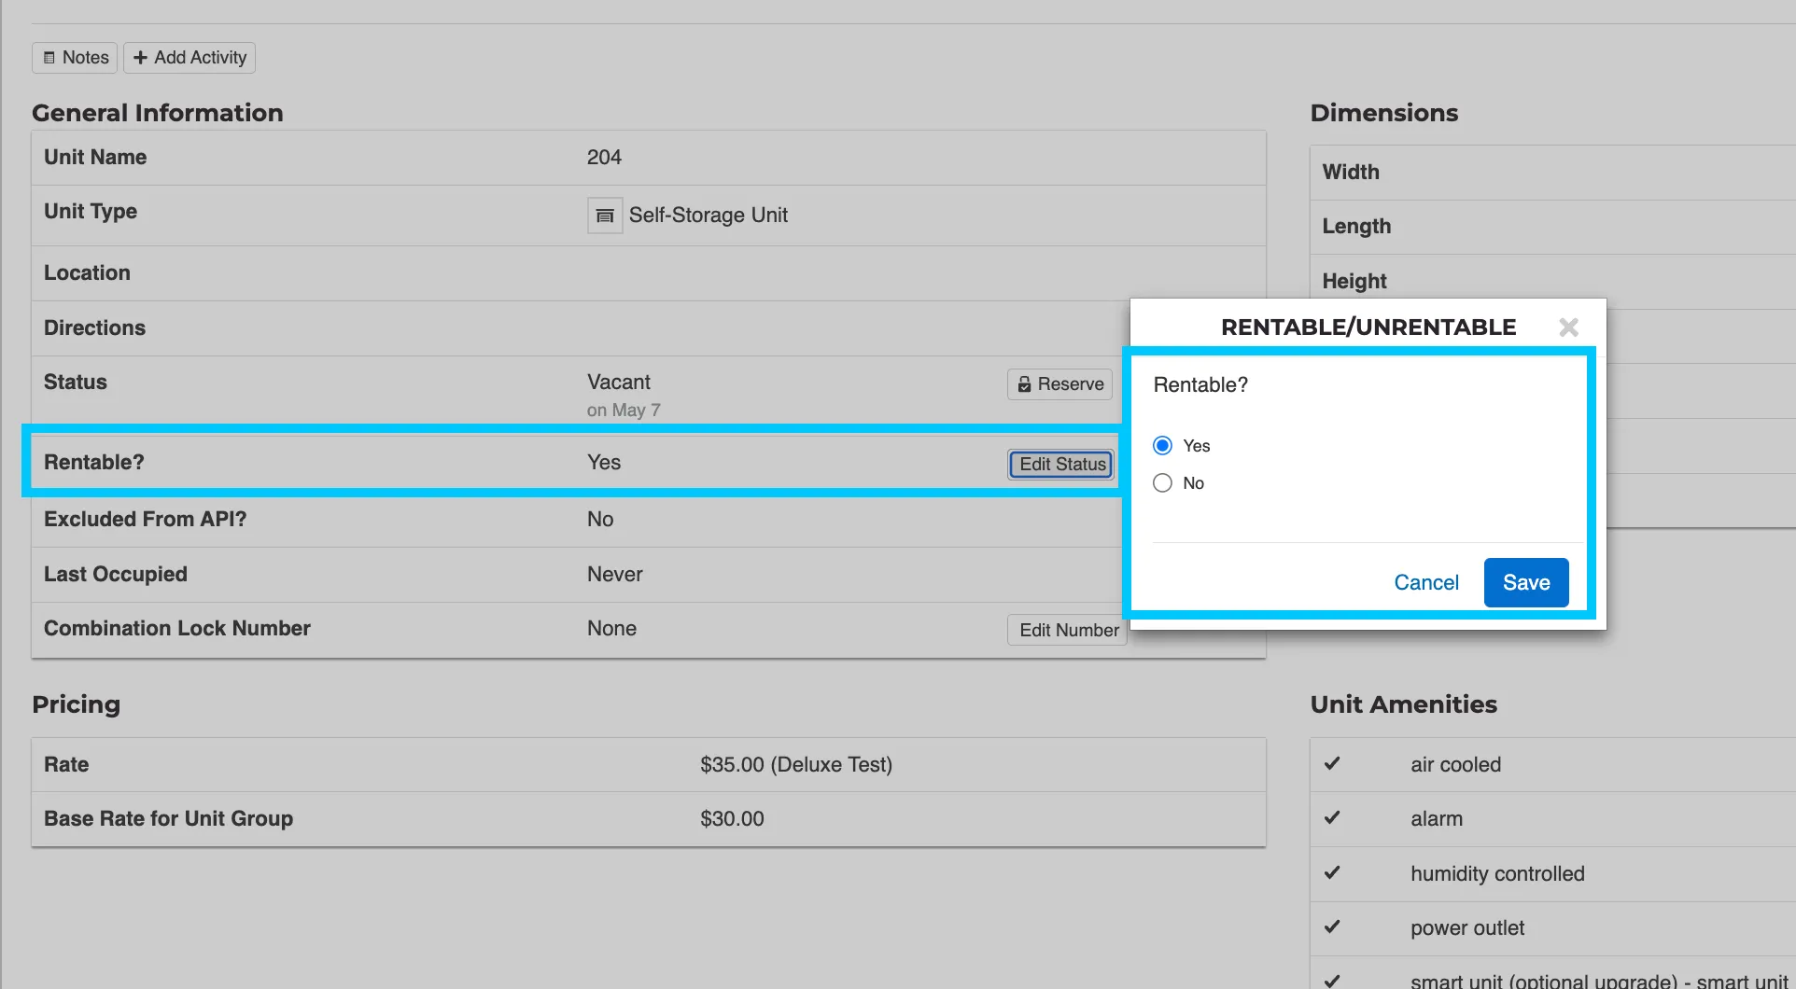This screenshot has width=1796, height=989.
Task: Save the rentable status
Action: tap(1526, 583)
